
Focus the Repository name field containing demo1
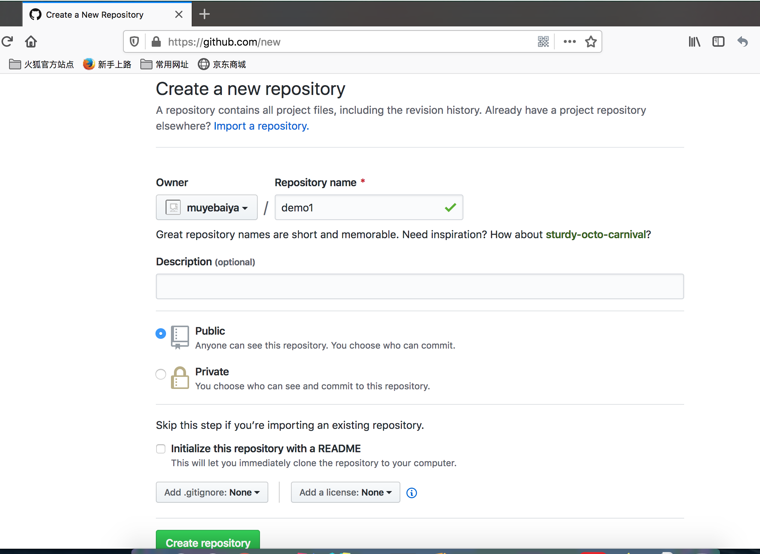pos(369,207)
